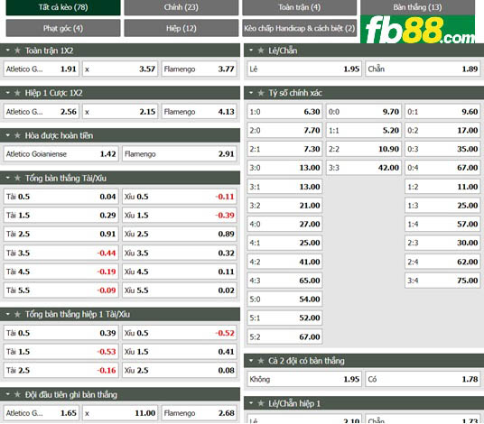The width and height of the screenshot is (484, 424).
Task: Choose first-half Tài 0.5 at 0.39
Action: click(x=60, y=333)
